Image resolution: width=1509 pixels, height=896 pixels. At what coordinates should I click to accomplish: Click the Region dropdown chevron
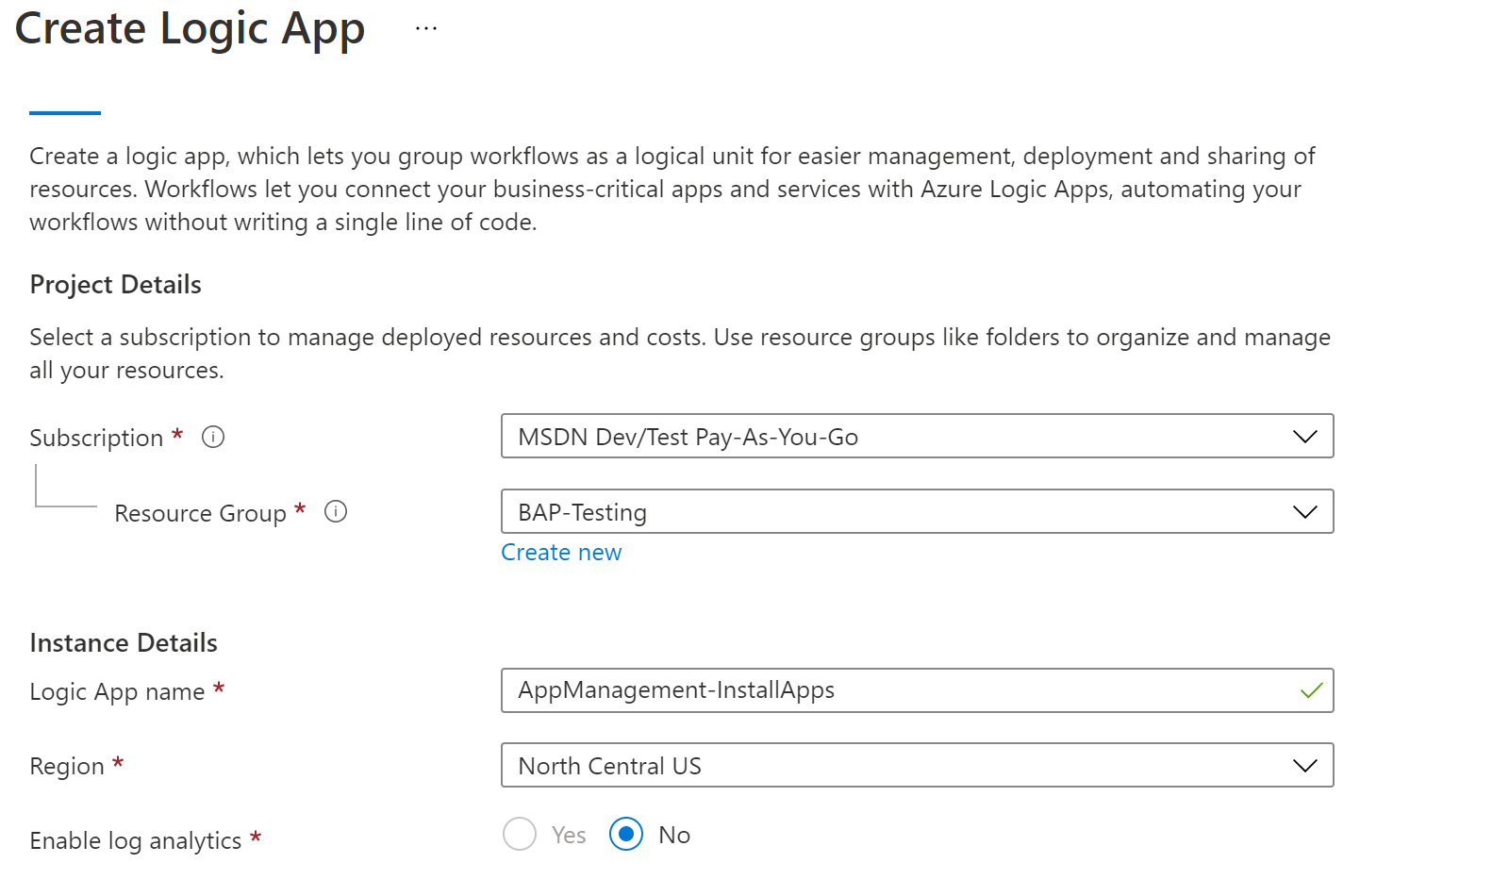pos(1304,765)
